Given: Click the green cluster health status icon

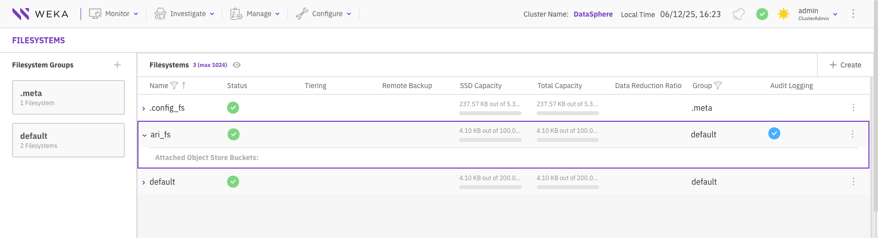Looking at the screenshot, I should (x=762, y=14).
